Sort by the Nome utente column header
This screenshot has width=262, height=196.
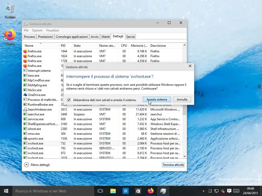[x=108, y=45]
